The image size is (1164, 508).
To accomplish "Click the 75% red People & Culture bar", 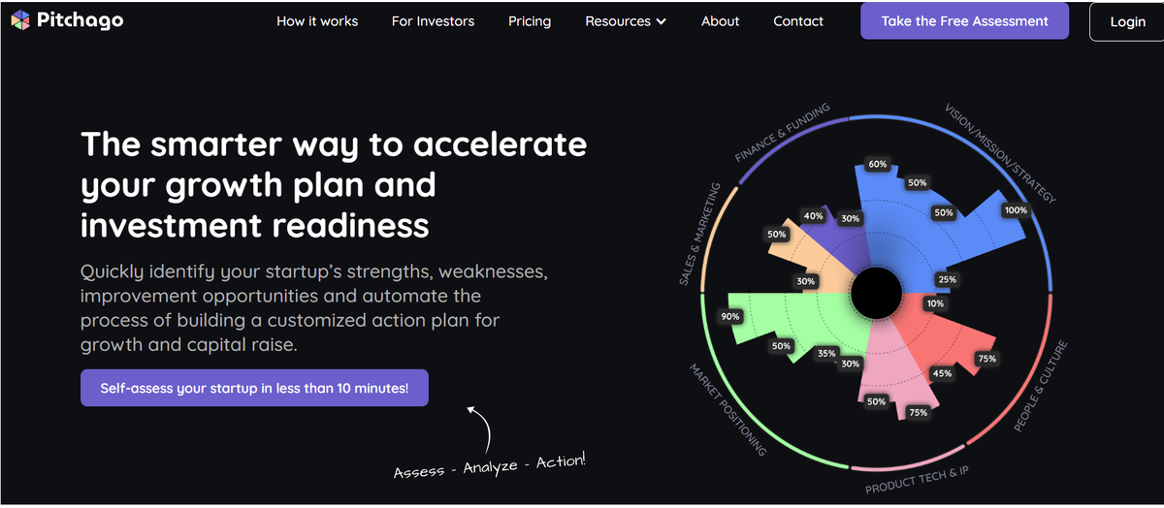I will pos(986,359).
